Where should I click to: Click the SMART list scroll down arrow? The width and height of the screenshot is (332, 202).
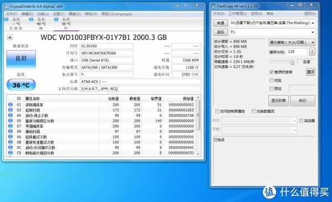pos(198,154)
